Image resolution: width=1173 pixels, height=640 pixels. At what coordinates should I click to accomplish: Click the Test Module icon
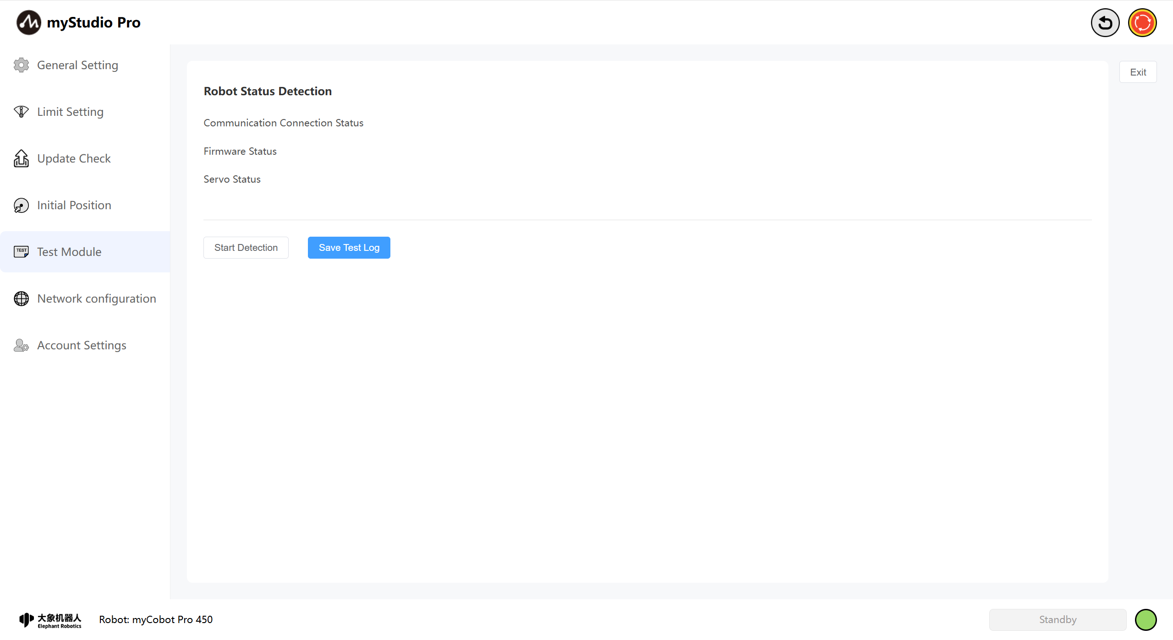21,252
